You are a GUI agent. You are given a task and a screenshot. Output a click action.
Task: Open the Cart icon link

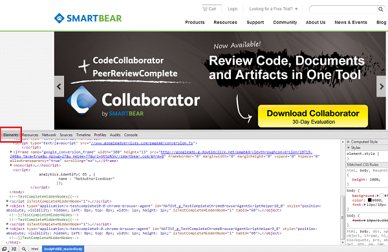pyautogui.click(x=210, y=9)
